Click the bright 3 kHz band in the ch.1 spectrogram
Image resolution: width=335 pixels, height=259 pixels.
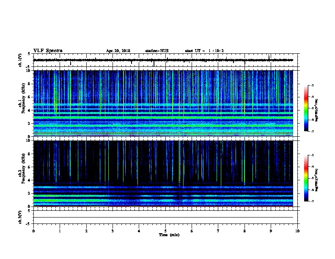pyautogui.click(x=163, y=118)
